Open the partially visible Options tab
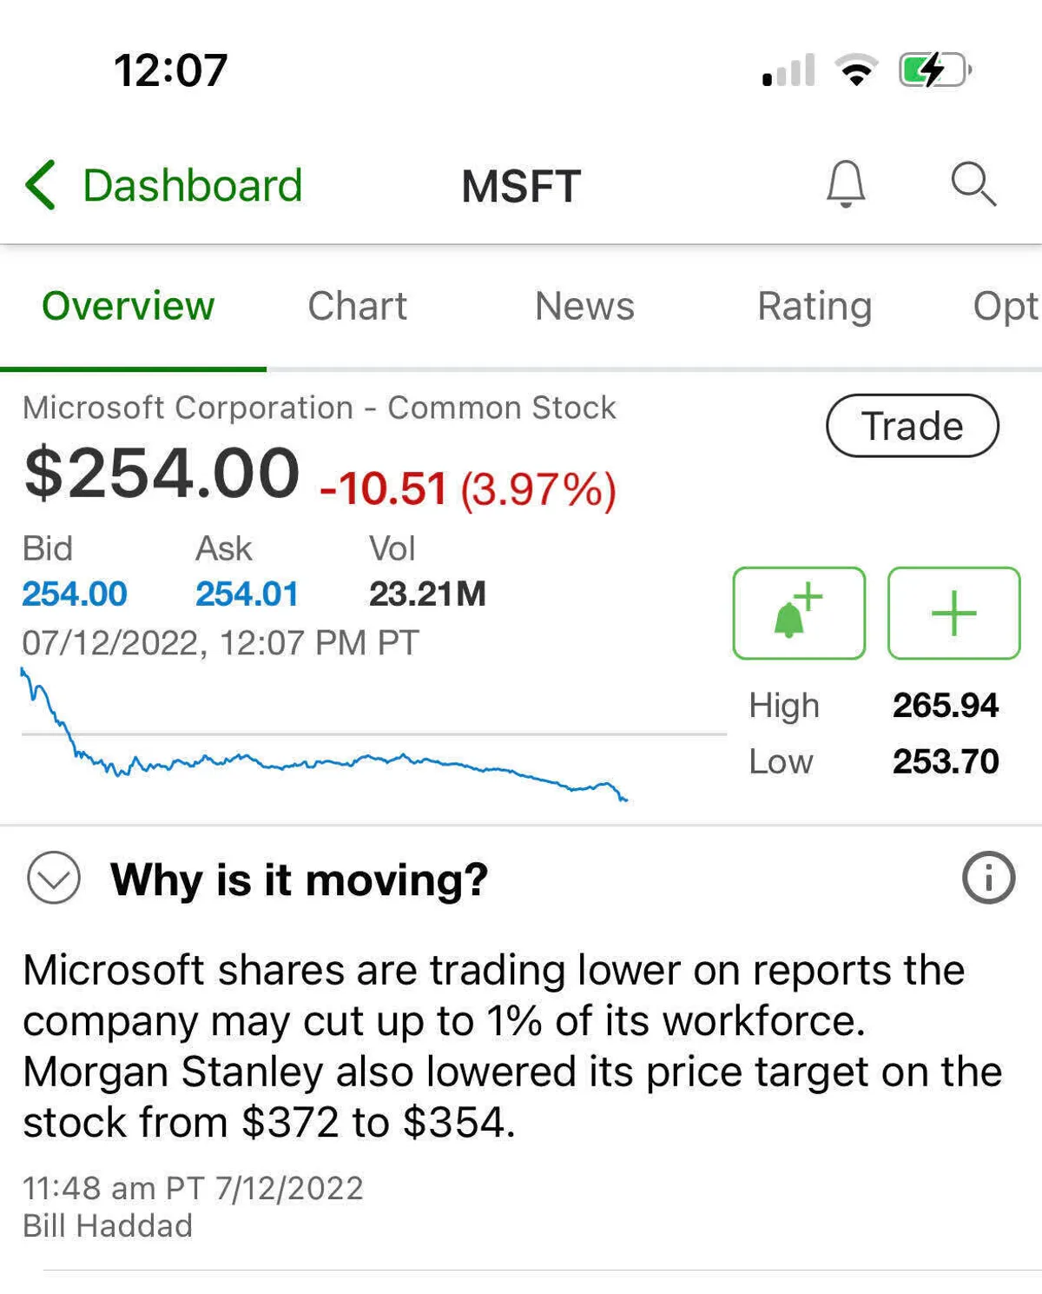Screen dimensions: 1042x1294 coord(1005,306)
